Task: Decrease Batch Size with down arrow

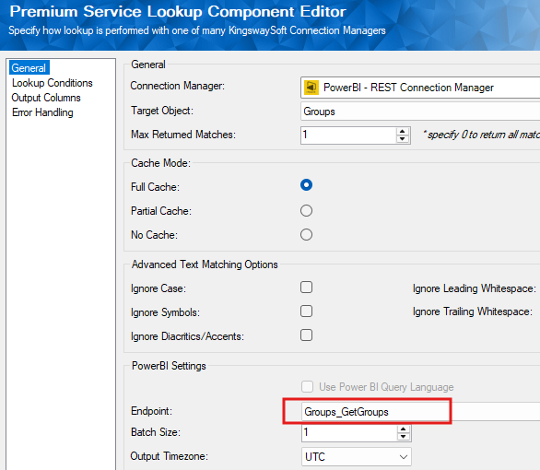Action: pos(403,437)
